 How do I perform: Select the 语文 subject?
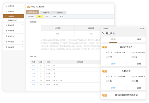point(40,16)
